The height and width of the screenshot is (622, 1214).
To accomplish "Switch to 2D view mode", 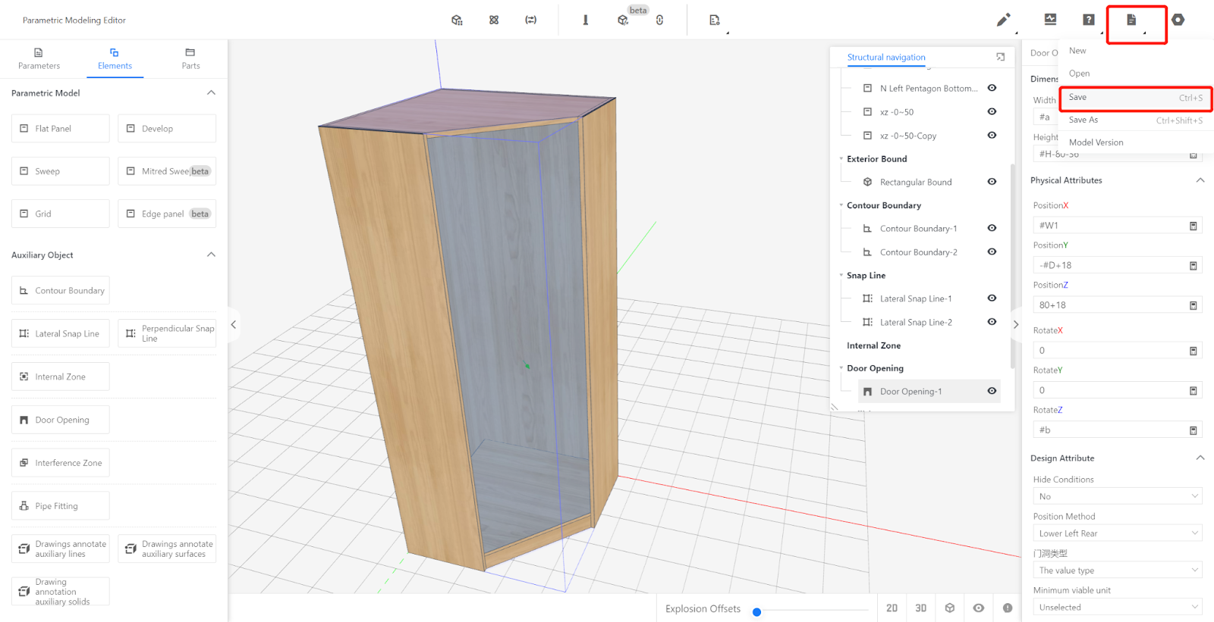I will click(x=892, y=608).
